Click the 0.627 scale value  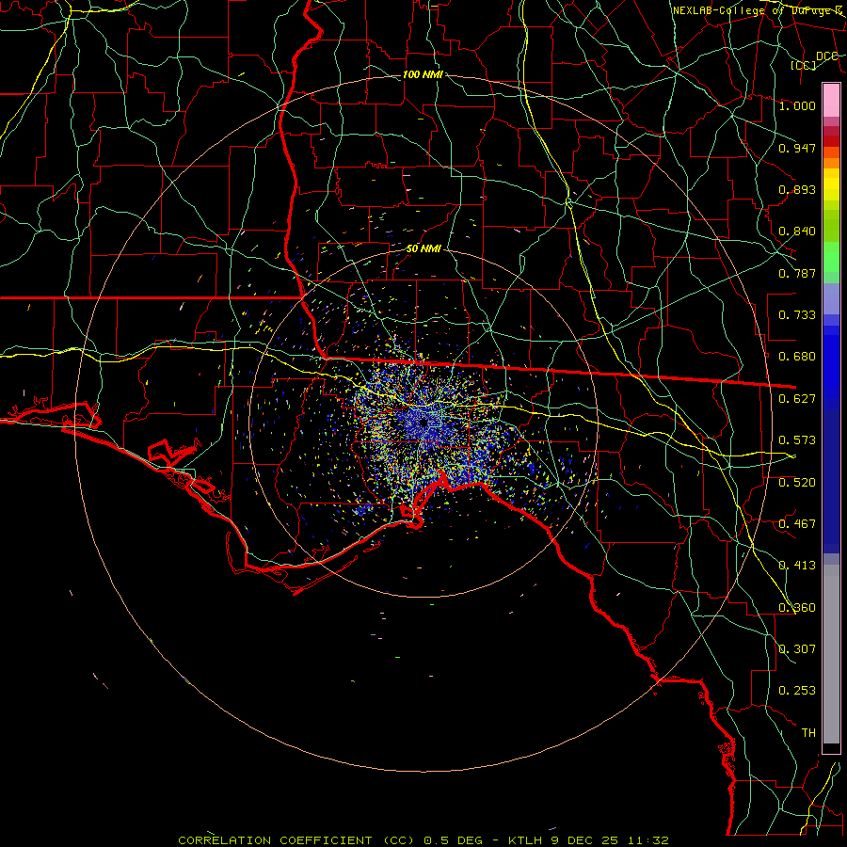[797, 399]
